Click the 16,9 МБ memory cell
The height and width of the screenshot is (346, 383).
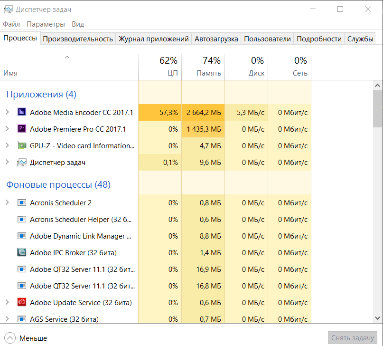click(x=203, y=269)
